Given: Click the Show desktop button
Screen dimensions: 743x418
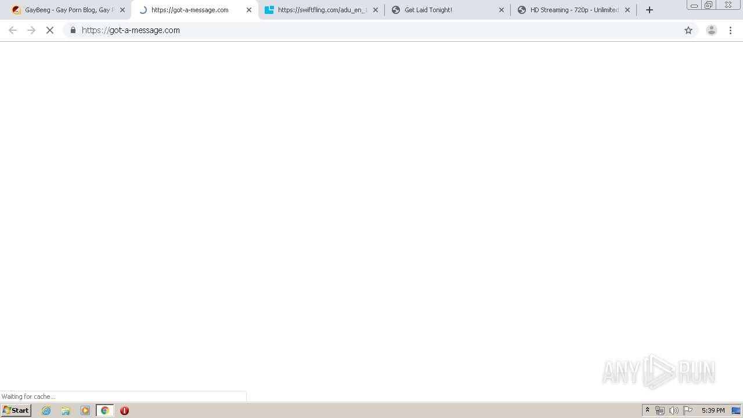Looking at the screenshot, I should 736,410.
